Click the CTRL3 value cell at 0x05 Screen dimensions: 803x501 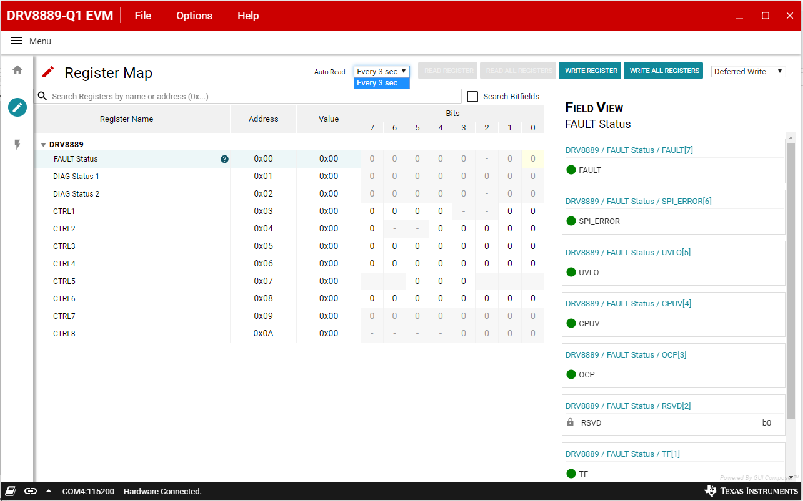coord(329,246)
